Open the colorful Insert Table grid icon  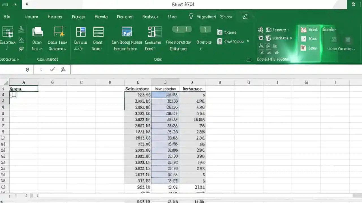[x=80, y=32]
